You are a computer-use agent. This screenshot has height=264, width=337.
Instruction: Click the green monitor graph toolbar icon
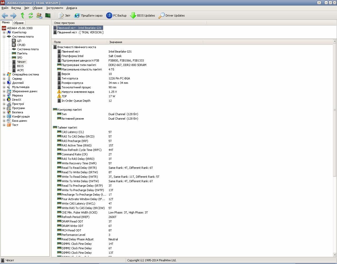pyautogui.click(x=48, y=16)
